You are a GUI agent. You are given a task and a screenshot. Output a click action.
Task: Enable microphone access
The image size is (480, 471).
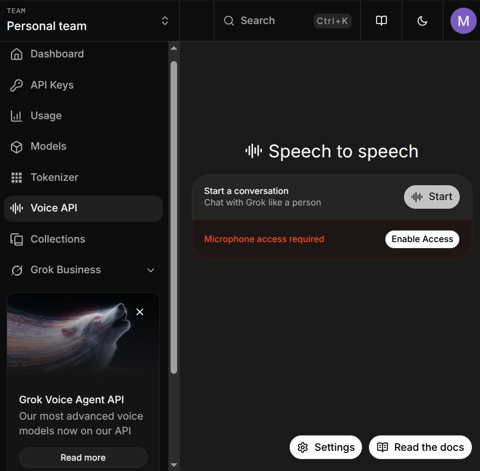422,239
